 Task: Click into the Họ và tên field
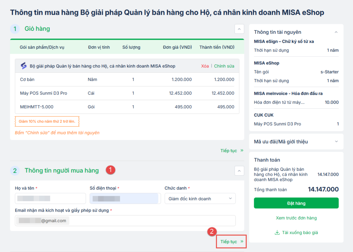(x=50, y=198)
